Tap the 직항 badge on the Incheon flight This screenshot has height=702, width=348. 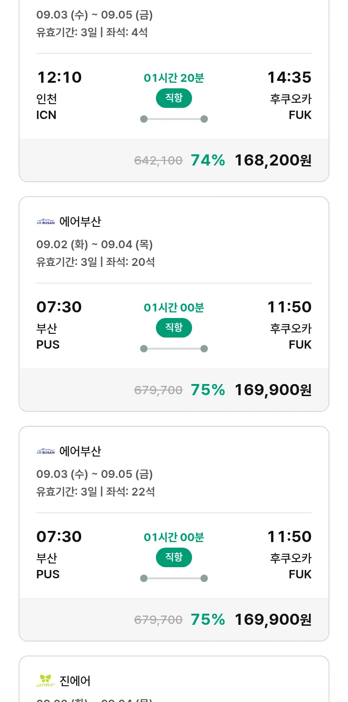(174, 98)
